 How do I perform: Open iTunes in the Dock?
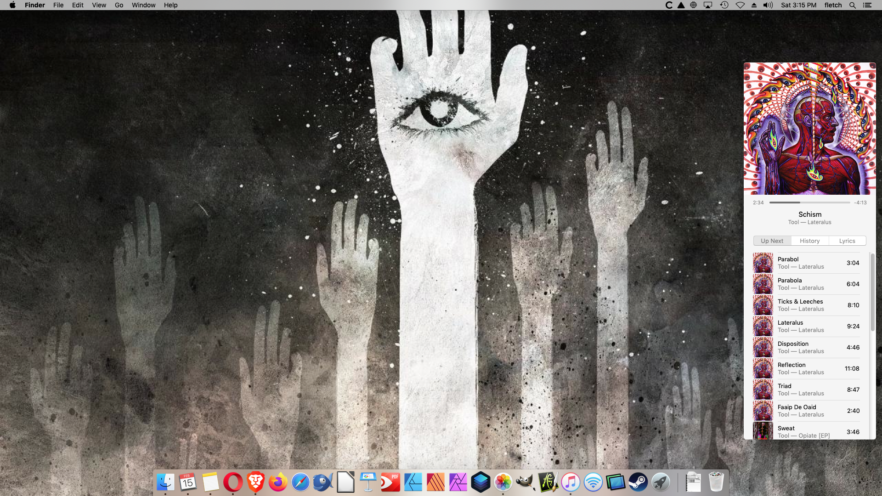(x=571, y=482)
